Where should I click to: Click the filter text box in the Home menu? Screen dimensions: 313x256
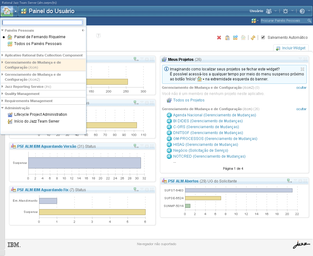43,22
